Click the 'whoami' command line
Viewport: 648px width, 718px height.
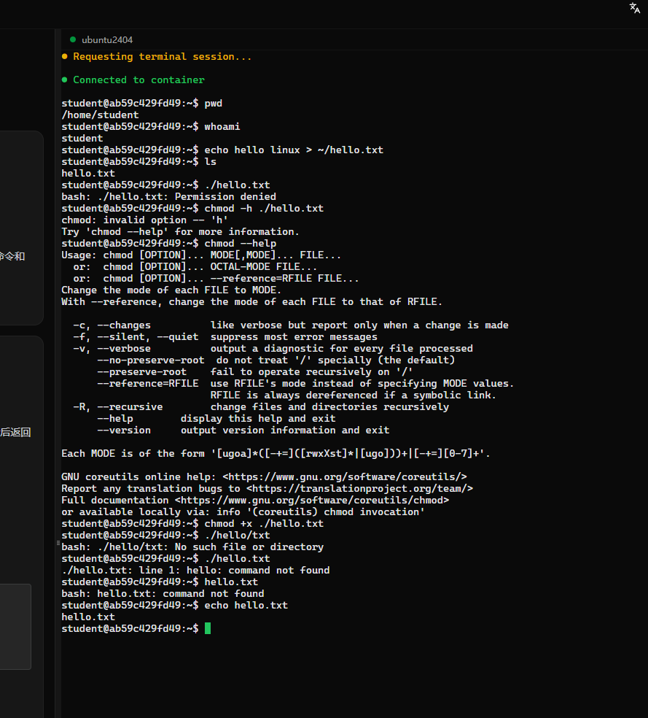pyautogui.click(x=151, y=127)
